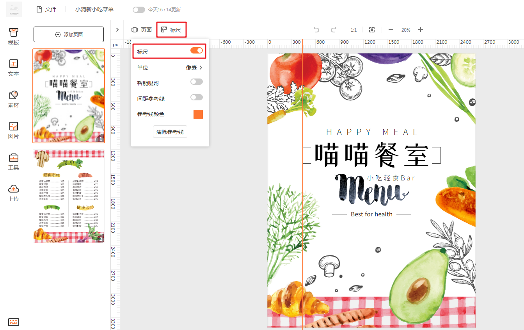Select page 2 menu thumbnail

point(69,196)
